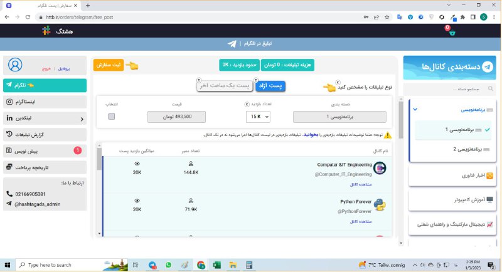Expand the اخبار فناوری category
Viewport: 502px width, 272px height.
point(452,175)
